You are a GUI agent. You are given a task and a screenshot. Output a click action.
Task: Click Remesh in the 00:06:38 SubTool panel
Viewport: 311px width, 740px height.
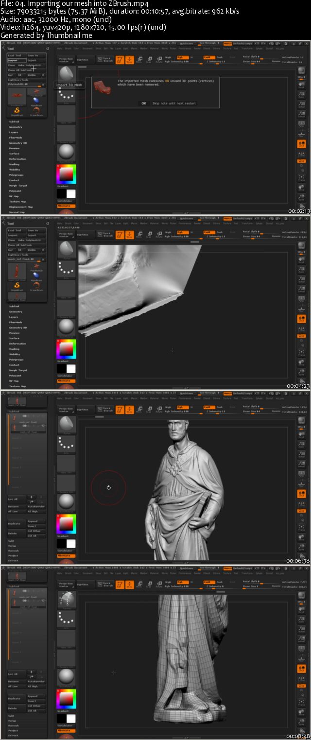[14, 551]
